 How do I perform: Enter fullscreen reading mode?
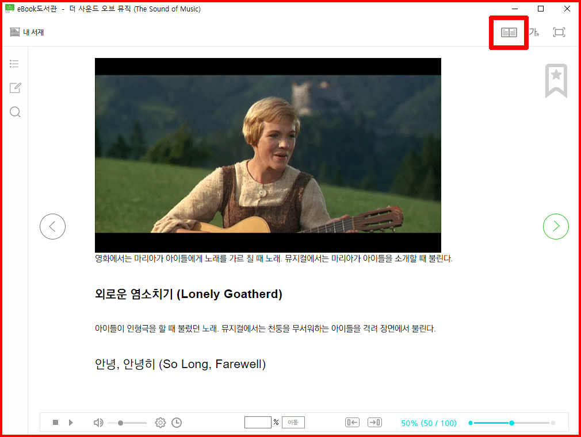pyautogui.click(x=559, y=32)
